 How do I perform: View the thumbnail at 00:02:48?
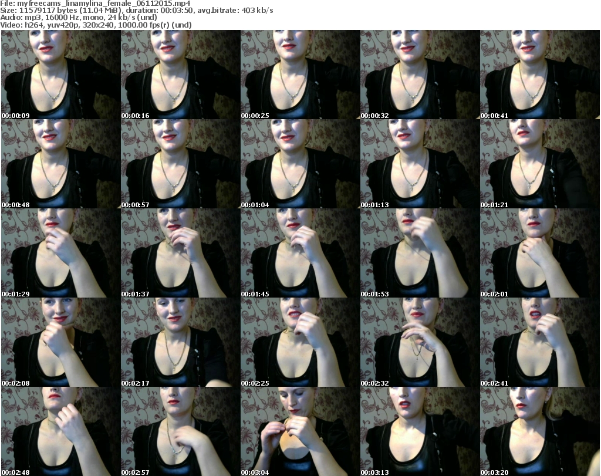coord(61,431)
